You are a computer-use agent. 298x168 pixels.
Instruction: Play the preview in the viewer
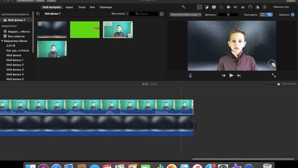[231, 76]
